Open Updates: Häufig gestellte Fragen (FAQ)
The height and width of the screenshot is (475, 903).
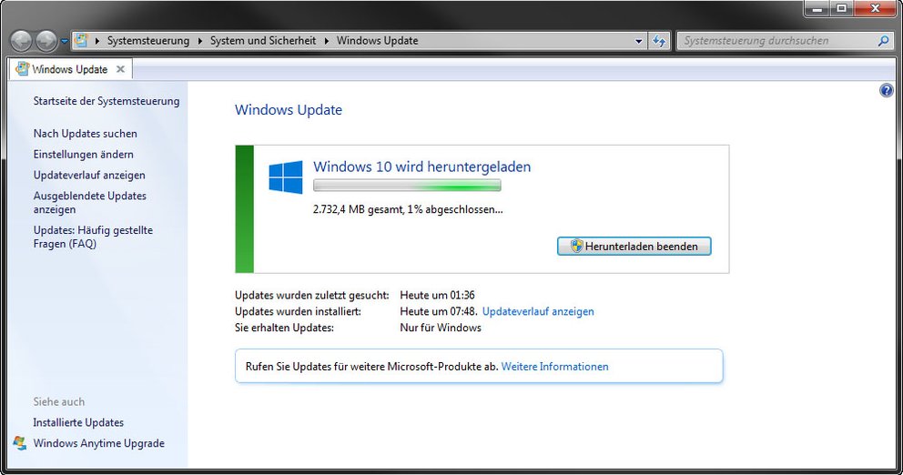pyautogui.click(x=93, y=237)
